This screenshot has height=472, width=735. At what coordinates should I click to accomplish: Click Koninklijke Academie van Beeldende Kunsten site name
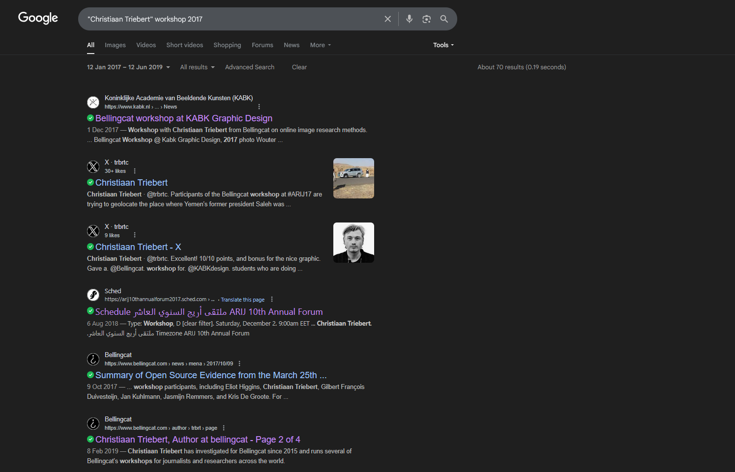click(178, 98)
